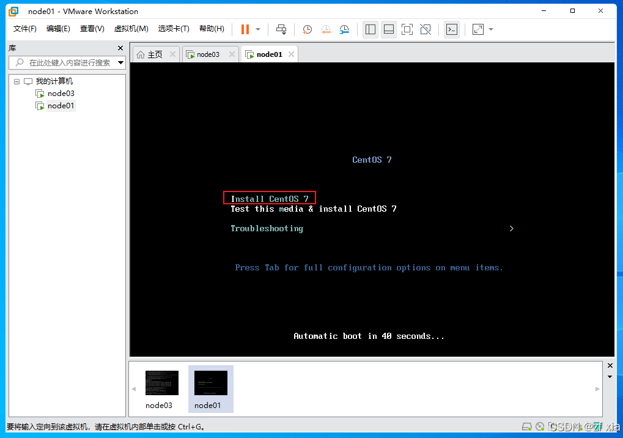Image resolution: width=623 pixels, height=438 pixels.
Task: Open the 编辑(E) menu
Action: coord(58,29)
